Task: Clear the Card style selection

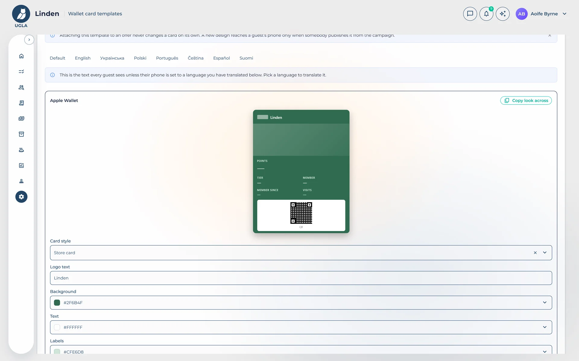Action: point(535,253)
